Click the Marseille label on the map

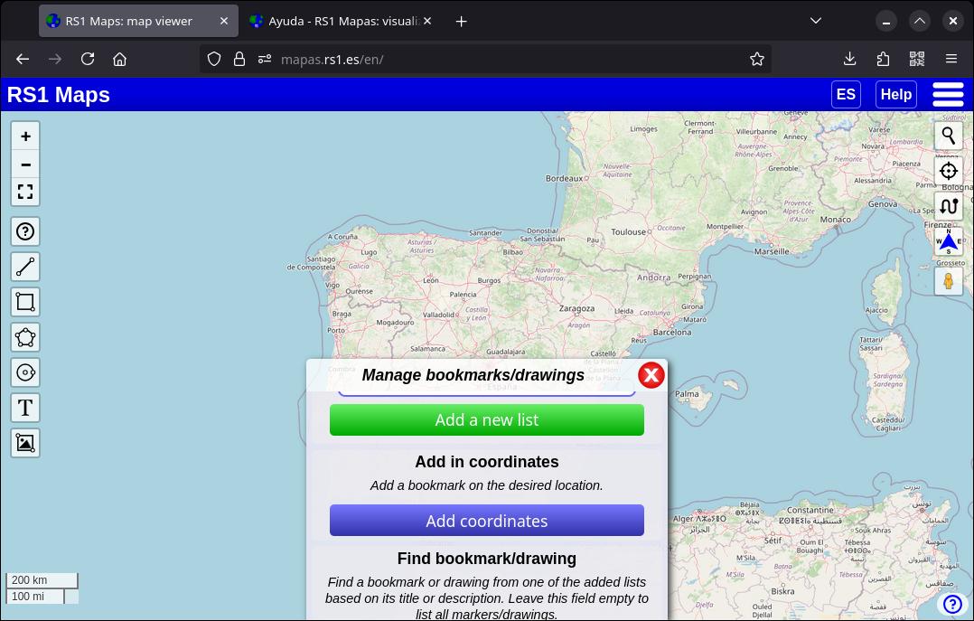(772, 252)
